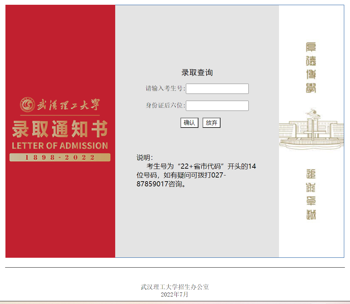This screenshot has height=304, width=350.
Task: Click the LETTER OF ADMISSION text
Action: pyautogui.click(x=60, y=146)
